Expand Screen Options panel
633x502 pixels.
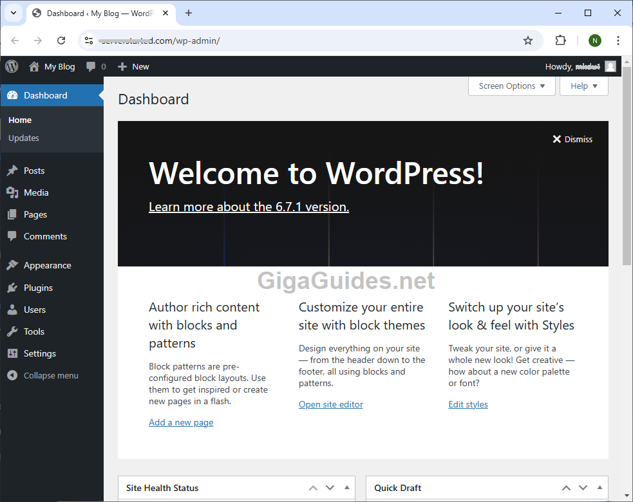(511, 86)
